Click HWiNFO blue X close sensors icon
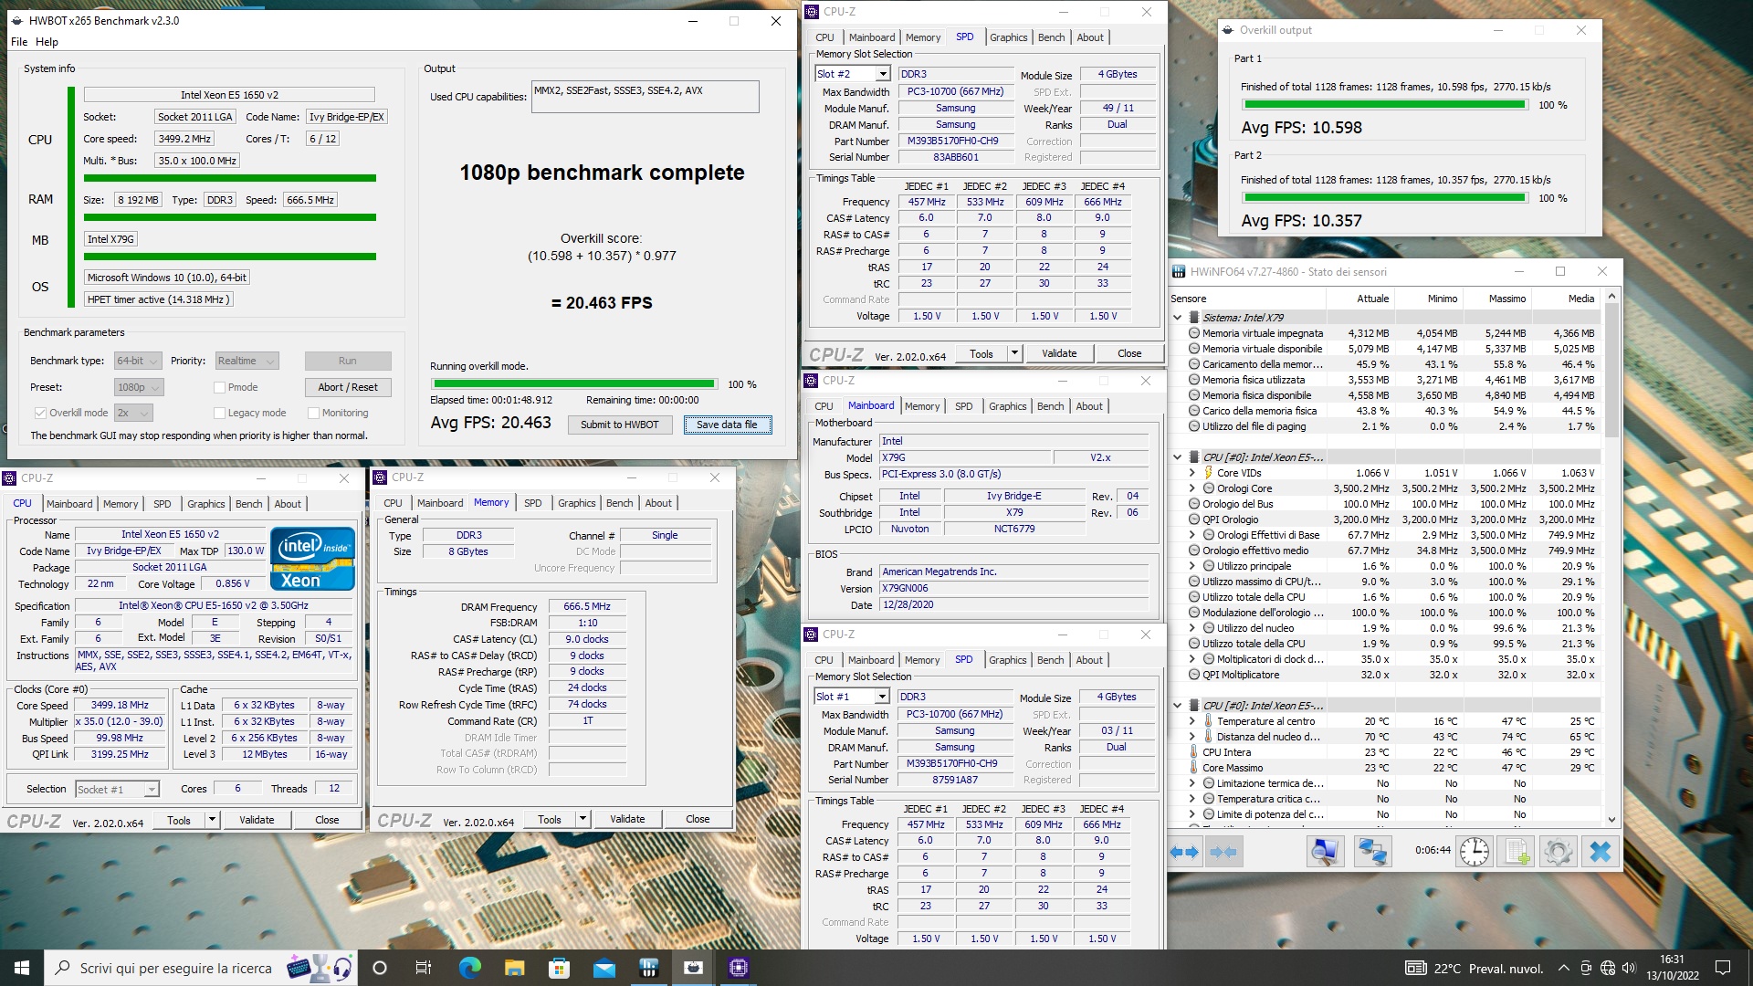 point(1601,852)
